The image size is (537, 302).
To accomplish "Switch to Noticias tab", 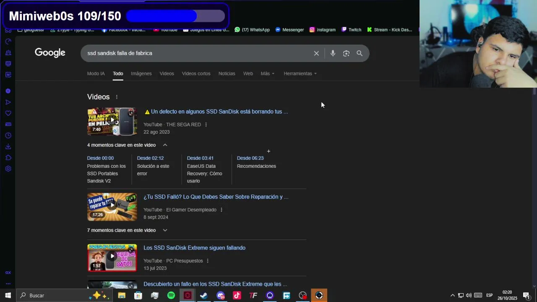I will click(227, 73).
